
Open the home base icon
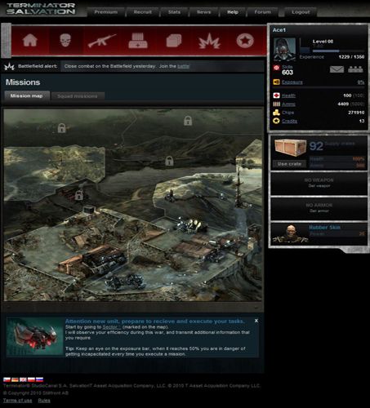click(x=30, y=41)
